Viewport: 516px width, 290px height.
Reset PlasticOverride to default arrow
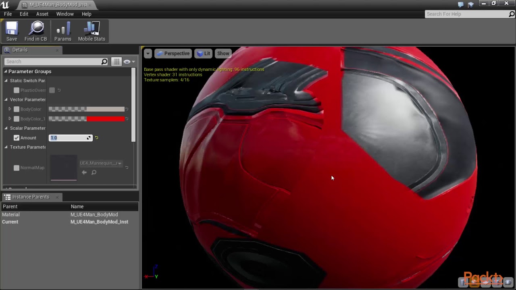point(59,90)
